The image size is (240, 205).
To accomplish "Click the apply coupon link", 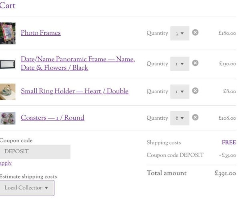I will pyautogui.click(x=6, y=163).
